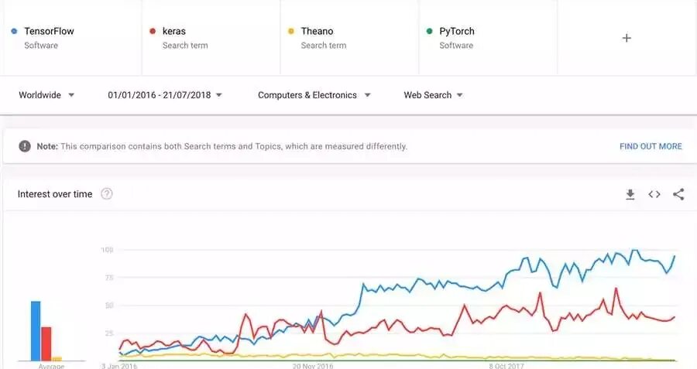The height and width of the screenshot is (369, 697).
Task: Open the Web Search type dropdown
Action: [433, 95]
